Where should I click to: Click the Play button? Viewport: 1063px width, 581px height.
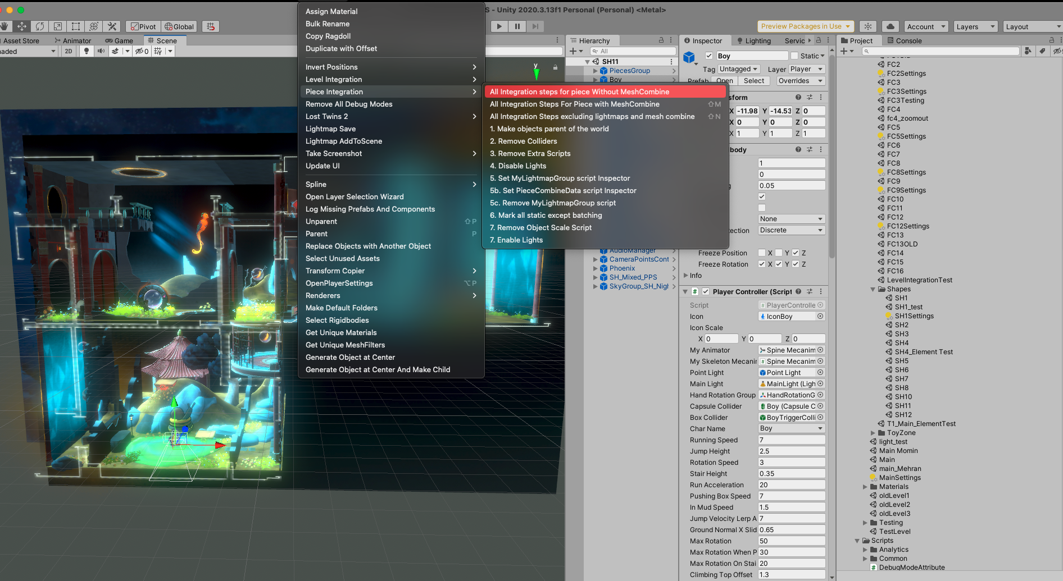pos(499,26)
